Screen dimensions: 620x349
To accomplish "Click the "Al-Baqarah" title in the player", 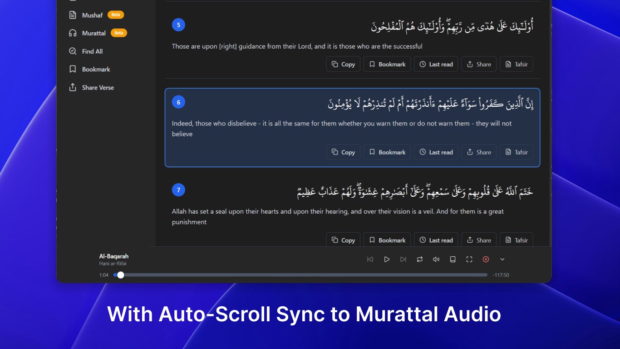I will [114, 256].
